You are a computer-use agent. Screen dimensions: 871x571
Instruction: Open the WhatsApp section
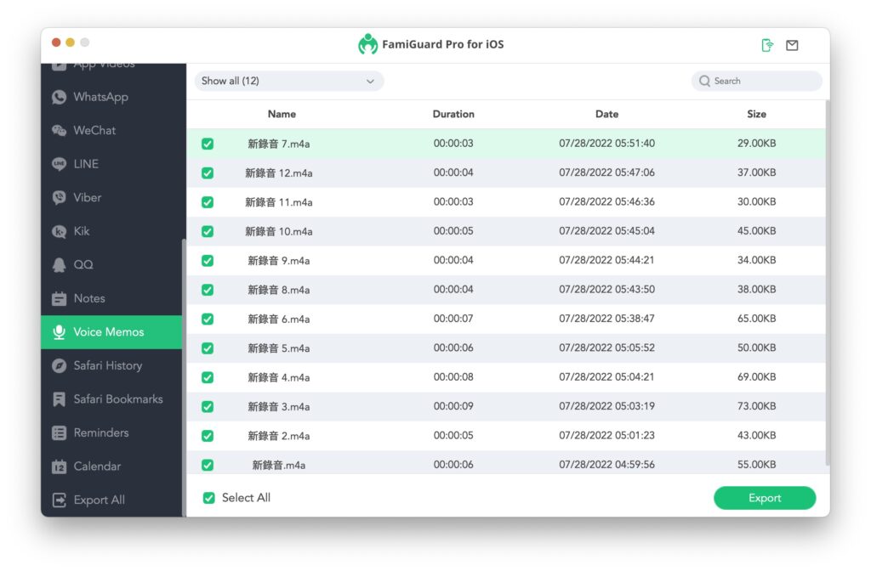(111, 97)
